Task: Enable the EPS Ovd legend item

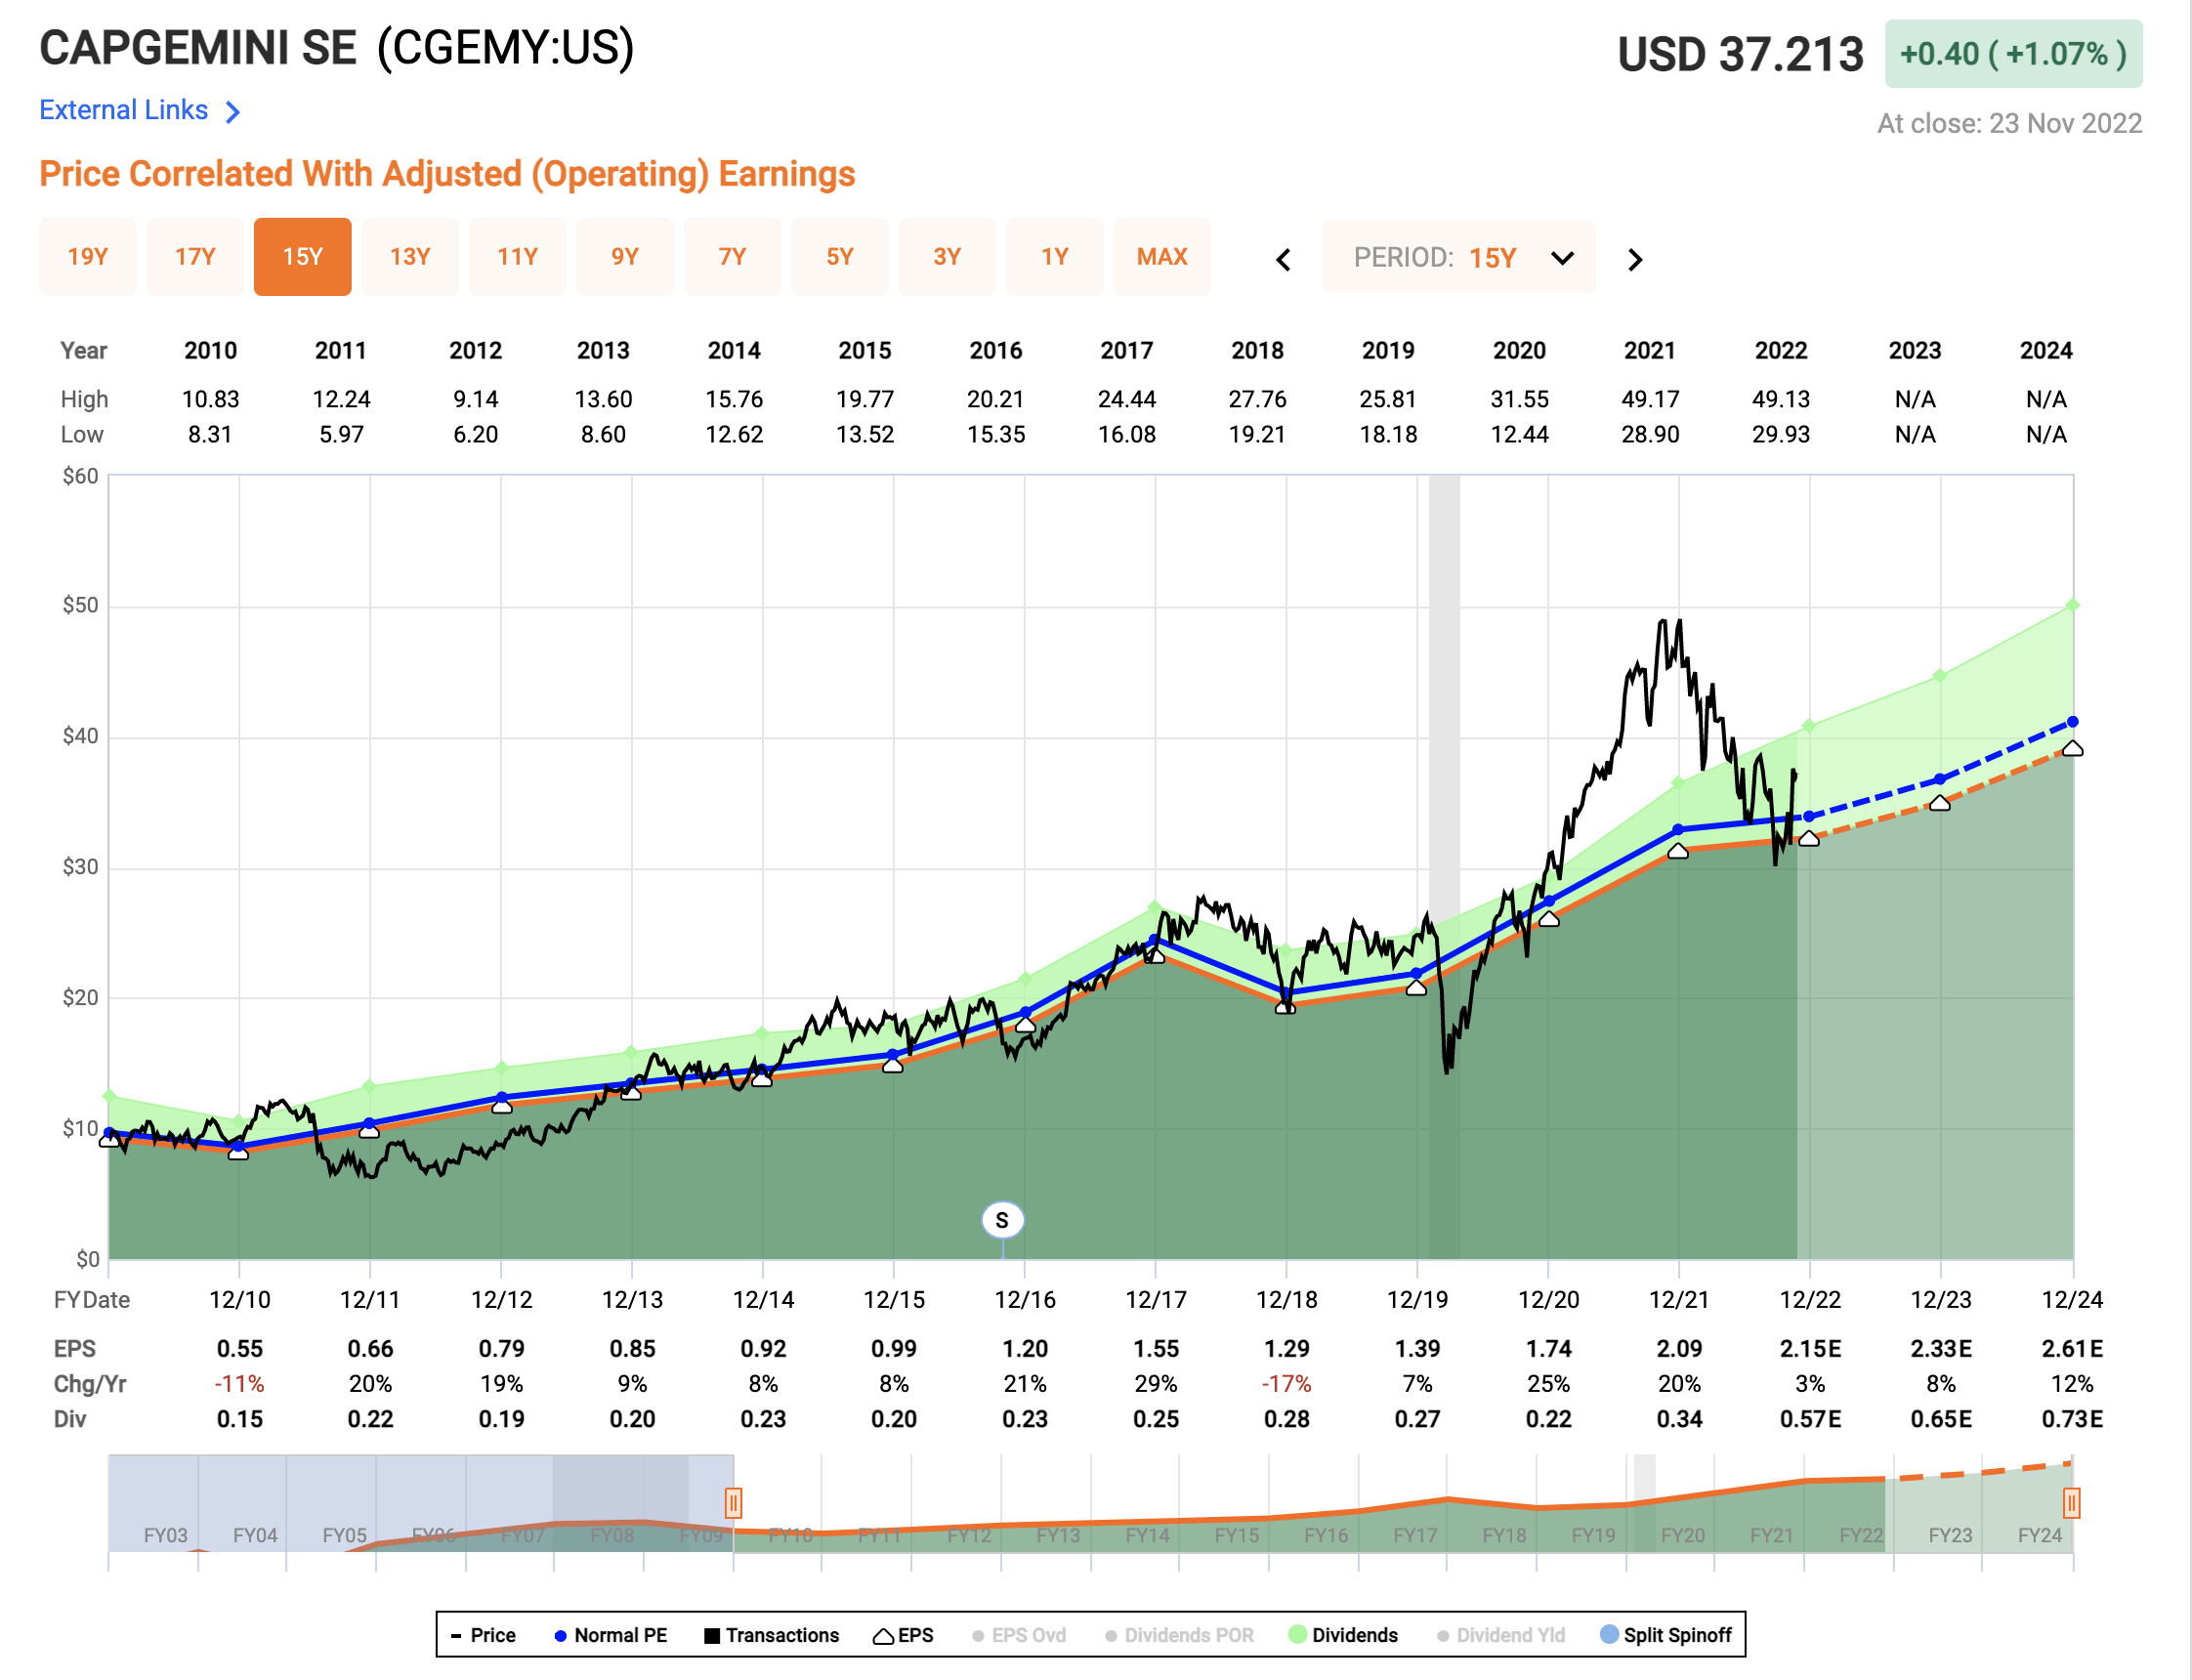Action: [1019, 1635]
